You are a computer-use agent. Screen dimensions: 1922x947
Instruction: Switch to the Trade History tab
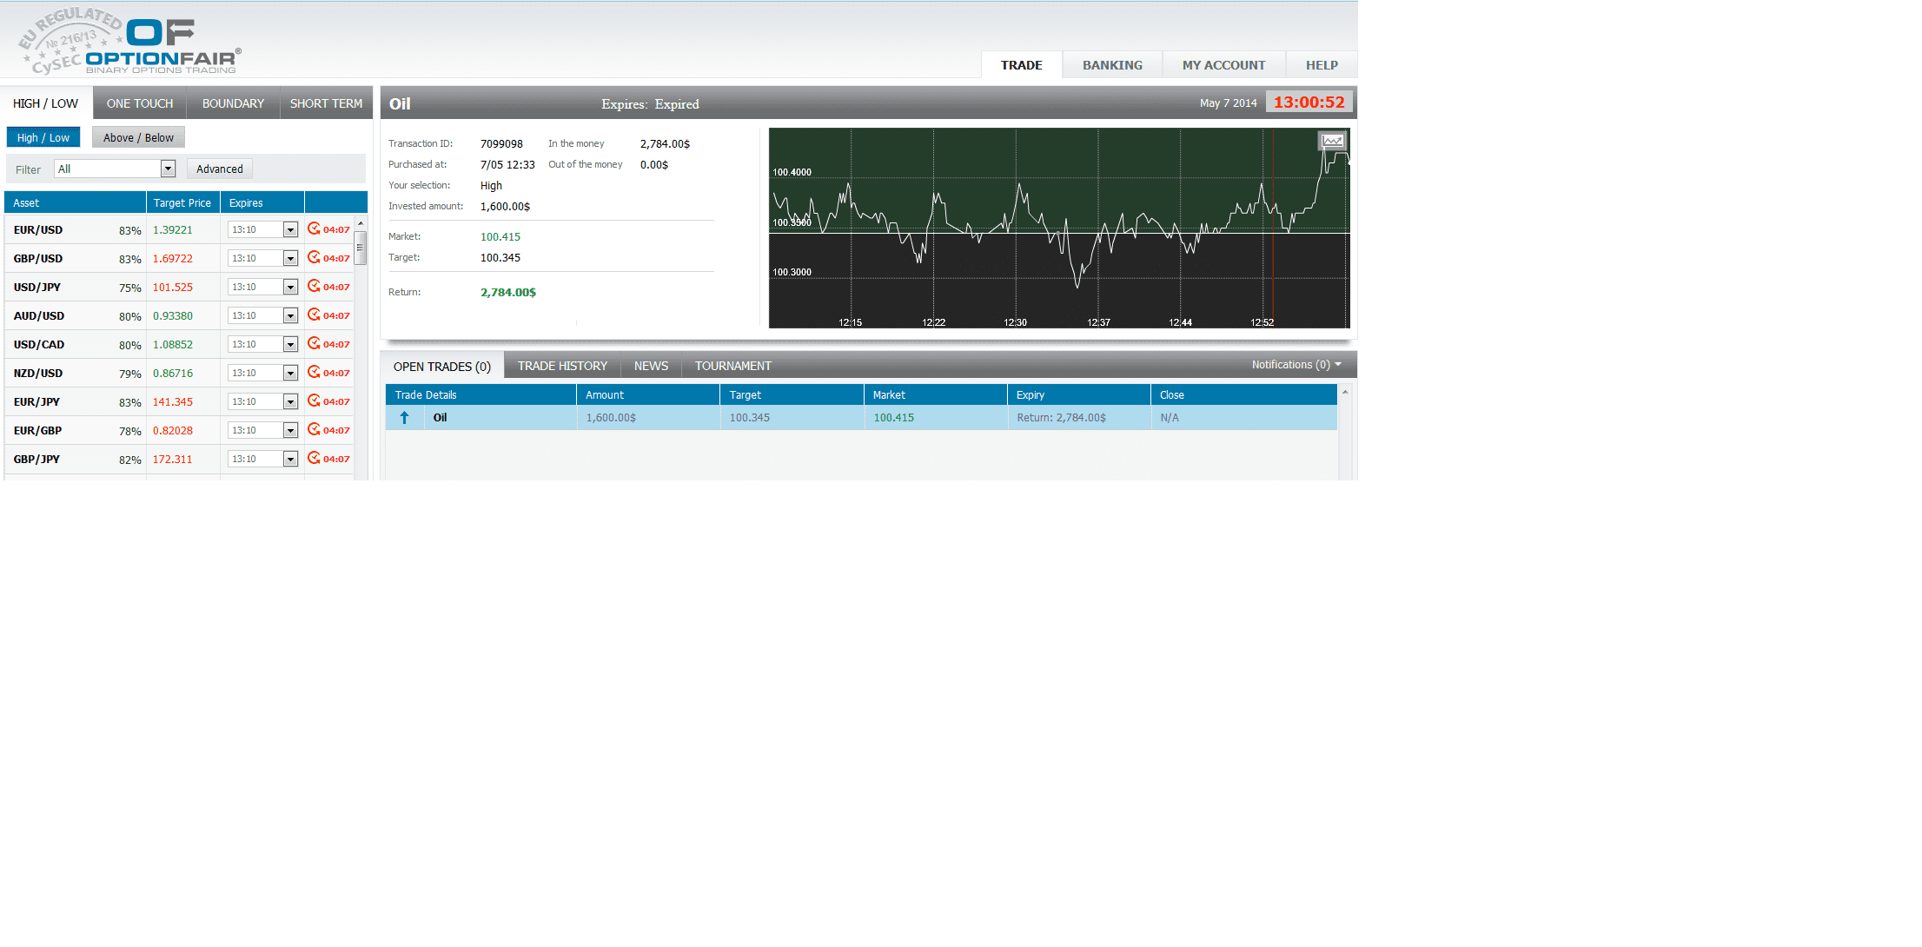coord(562,366)
